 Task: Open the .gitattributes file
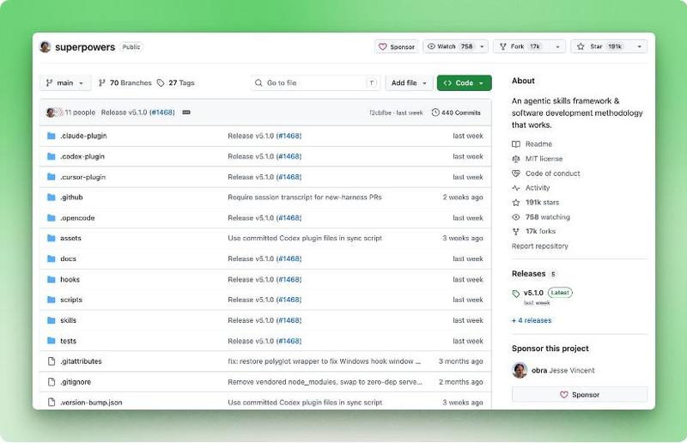pyautogui.click(x=81, y=361)
